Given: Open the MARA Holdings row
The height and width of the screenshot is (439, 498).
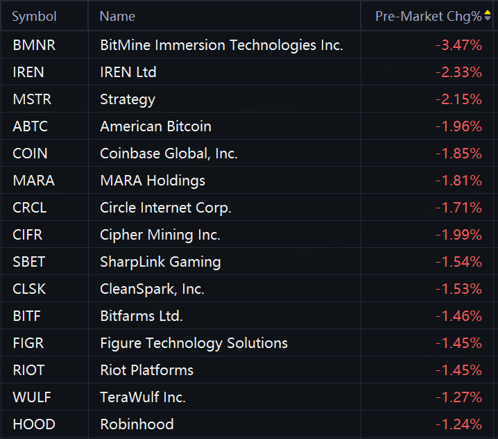Looking at the screenshot, I should tap(153, 181).
